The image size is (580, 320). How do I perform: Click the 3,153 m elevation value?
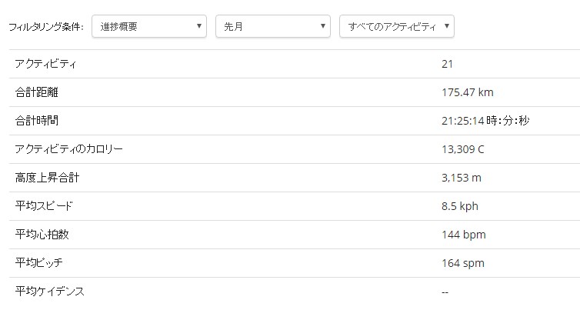pos(462,178)
